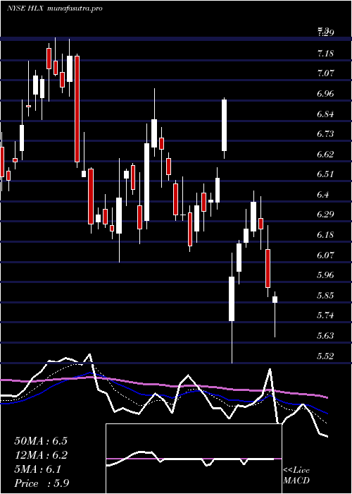Select the 5.63 price axis label
352x494 pixels.
(325, 335)
